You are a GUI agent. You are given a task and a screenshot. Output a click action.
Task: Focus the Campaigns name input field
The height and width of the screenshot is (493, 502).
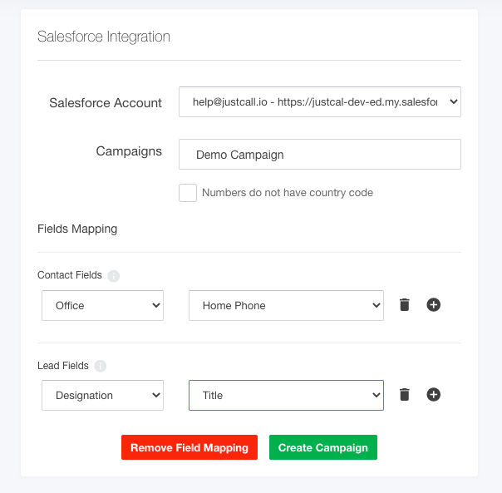pos(320,155)
